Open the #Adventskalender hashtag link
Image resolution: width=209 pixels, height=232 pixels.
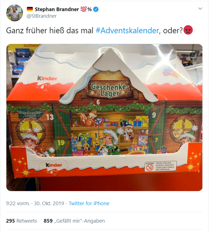127,30
